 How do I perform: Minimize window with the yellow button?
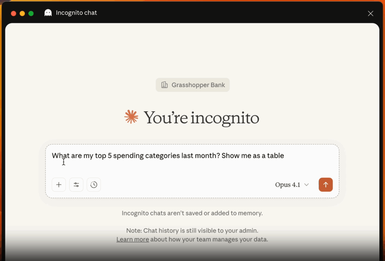point(22,13)
